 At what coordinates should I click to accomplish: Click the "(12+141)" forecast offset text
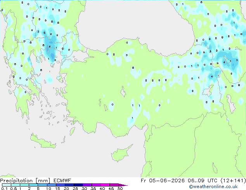[233, 181]
